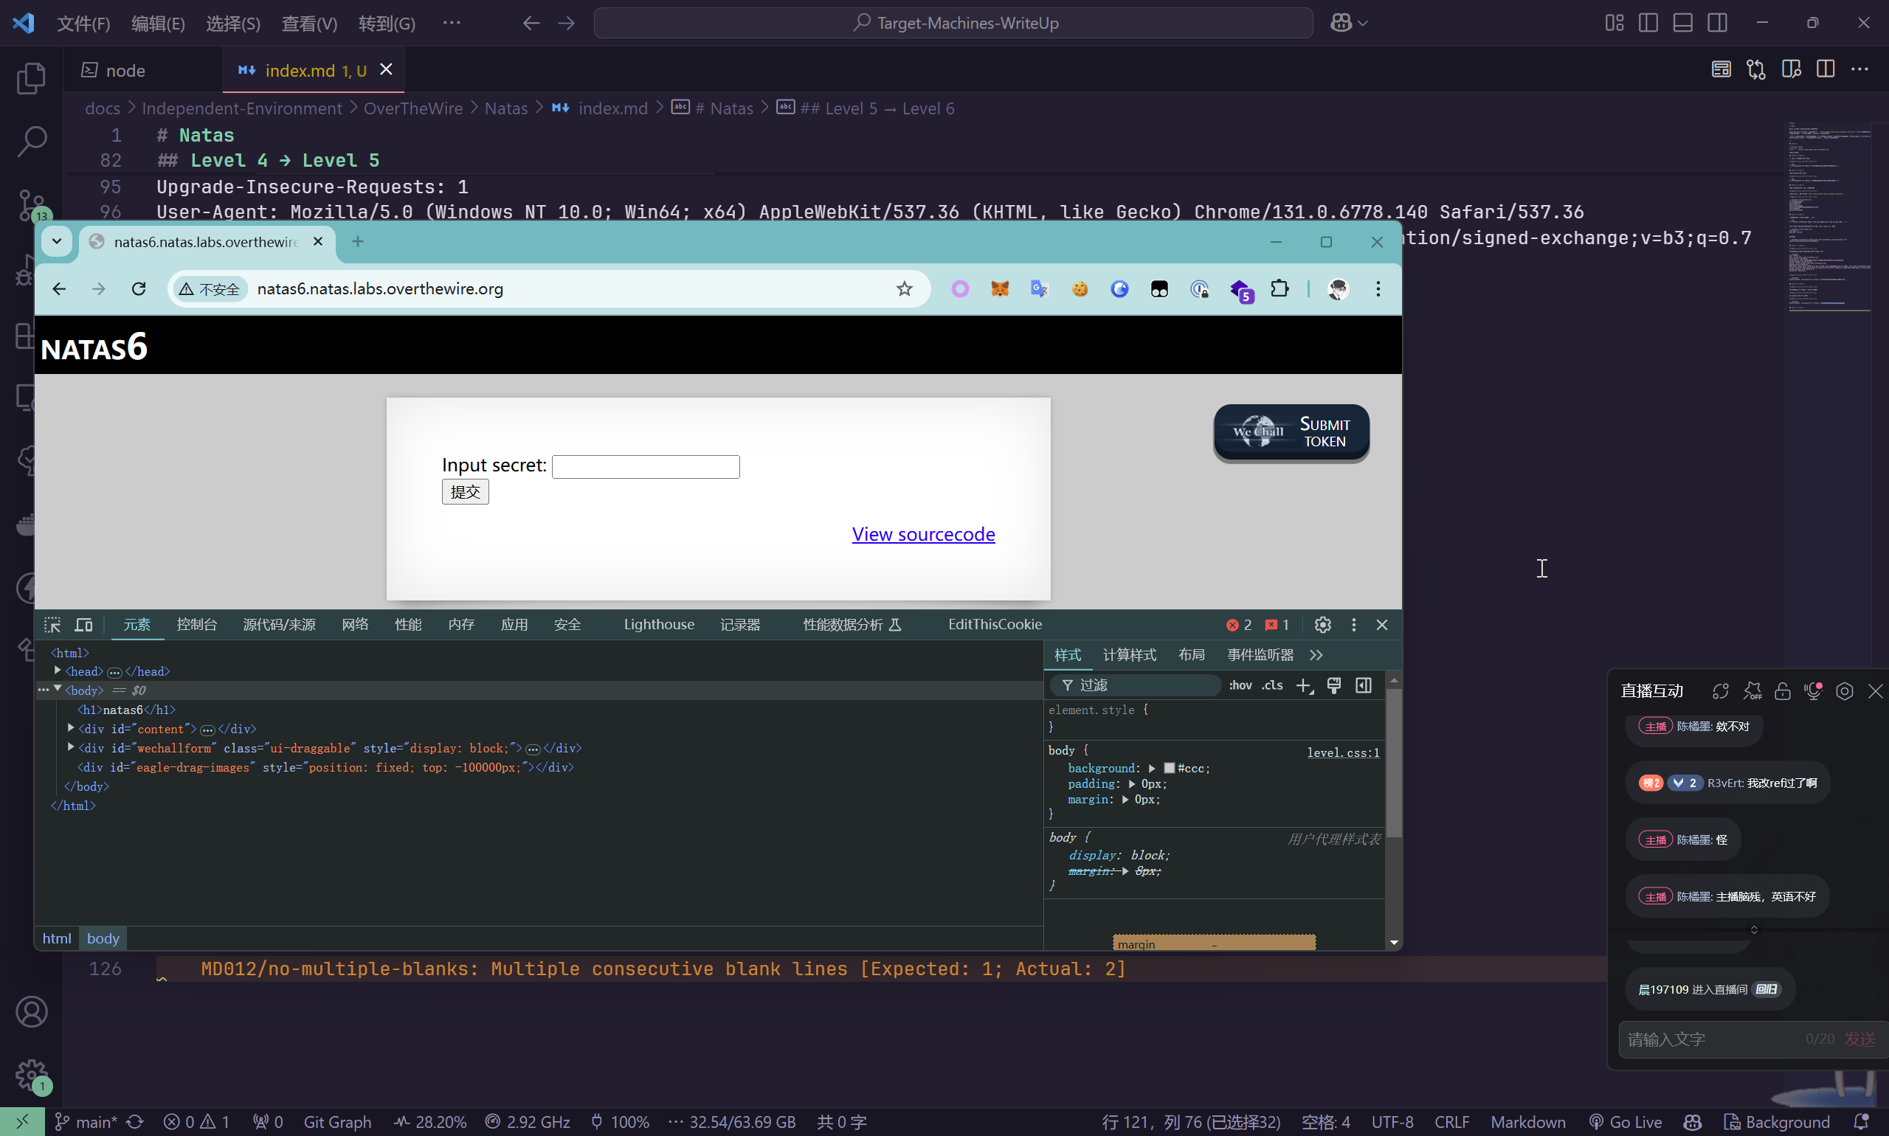Bookmark this page with the star icon
1889x1136 pixels.
point(905,288)
